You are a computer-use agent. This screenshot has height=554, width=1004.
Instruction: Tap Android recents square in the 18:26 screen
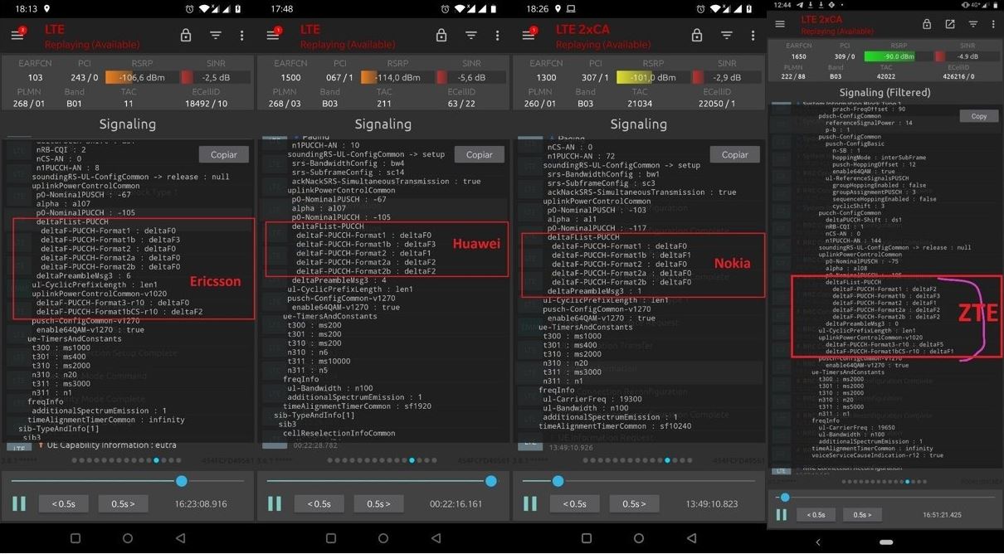[586, 538]
